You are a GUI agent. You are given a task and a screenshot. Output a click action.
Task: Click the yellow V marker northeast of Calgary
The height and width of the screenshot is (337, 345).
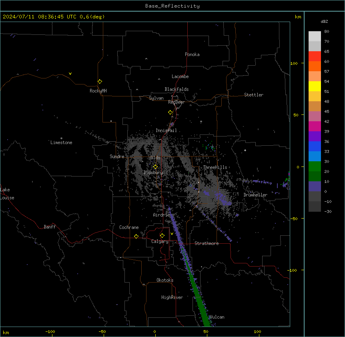(172, 234)
